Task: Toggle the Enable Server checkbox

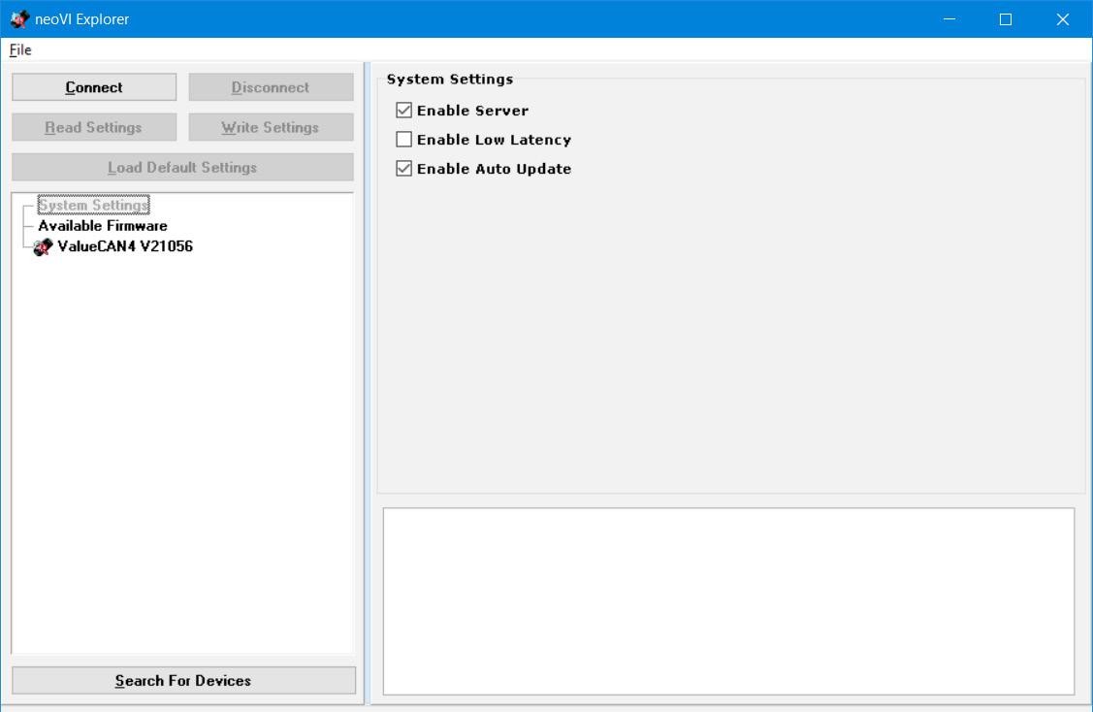Action: (x=404, y=111)
